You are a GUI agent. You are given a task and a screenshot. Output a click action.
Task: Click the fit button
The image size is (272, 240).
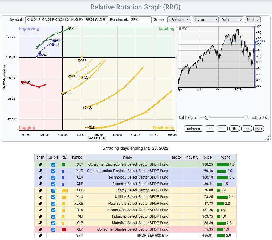click(x=234, y=129)
